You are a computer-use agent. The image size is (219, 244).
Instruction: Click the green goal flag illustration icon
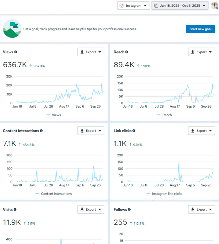tap(12, 29)
